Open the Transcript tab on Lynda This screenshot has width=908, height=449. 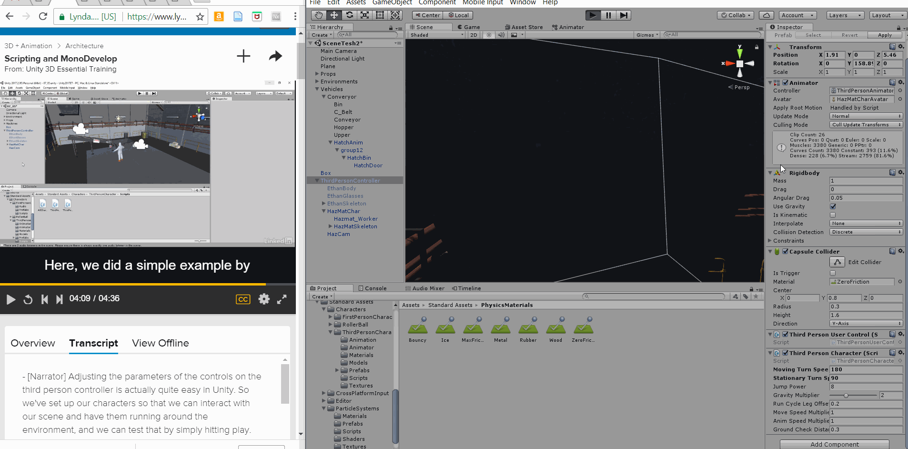(x=93, y=343)
